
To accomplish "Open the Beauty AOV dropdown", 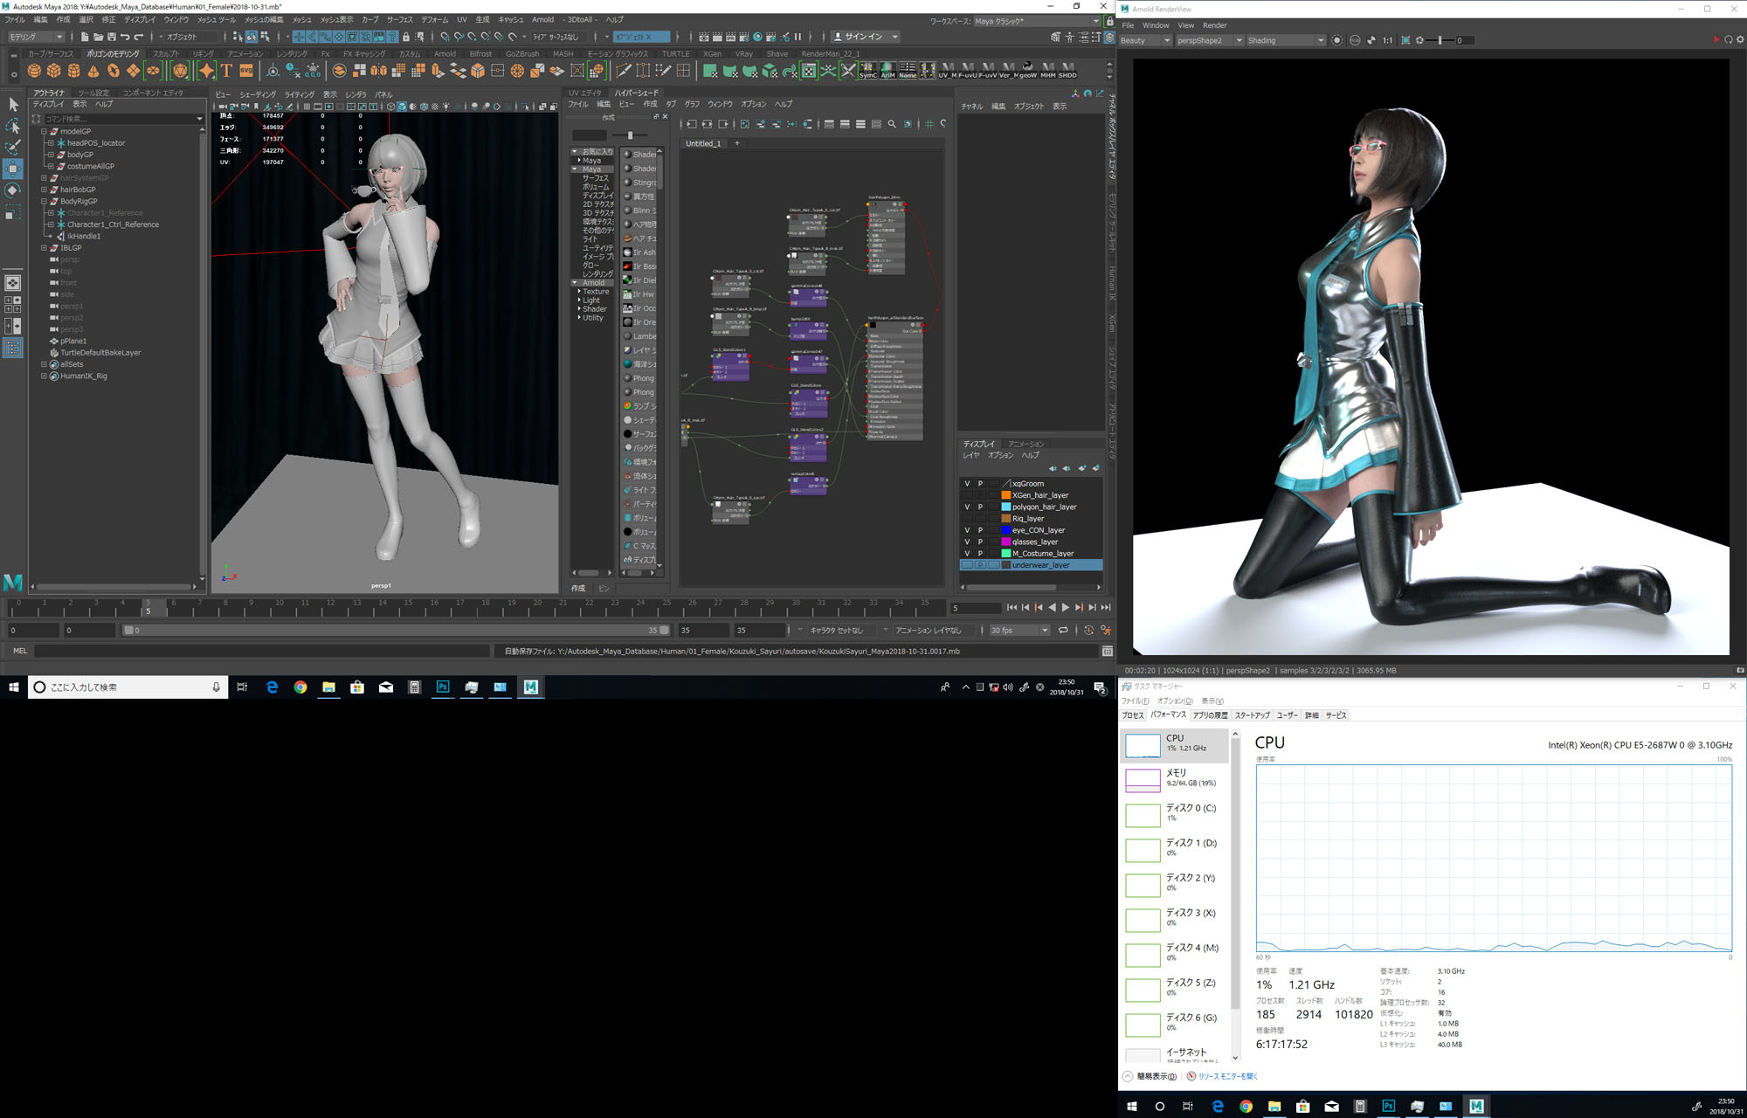I will 1145,40.
